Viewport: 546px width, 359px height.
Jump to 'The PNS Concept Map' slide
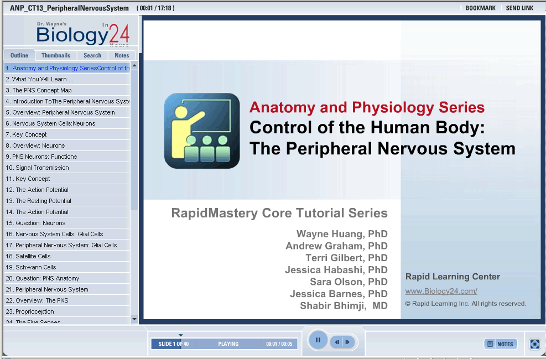click(x=42, y=90)
